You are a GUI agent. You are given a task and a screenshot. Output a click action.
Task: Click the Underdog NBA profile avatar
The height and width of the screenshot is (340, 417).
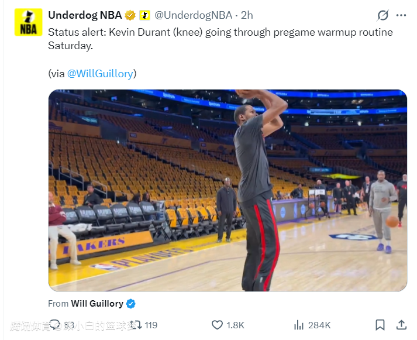[x=28, y=22]
